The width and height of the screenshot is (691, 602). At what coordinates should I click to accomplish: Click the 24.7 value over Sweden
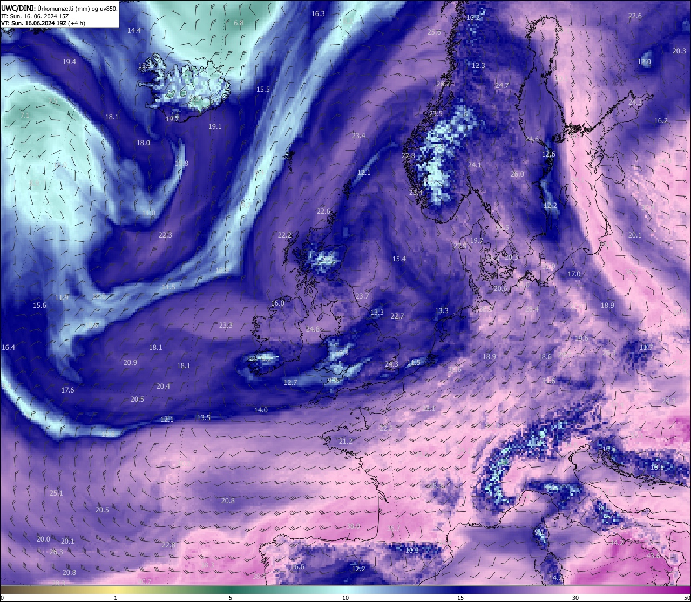coord(502,85)
